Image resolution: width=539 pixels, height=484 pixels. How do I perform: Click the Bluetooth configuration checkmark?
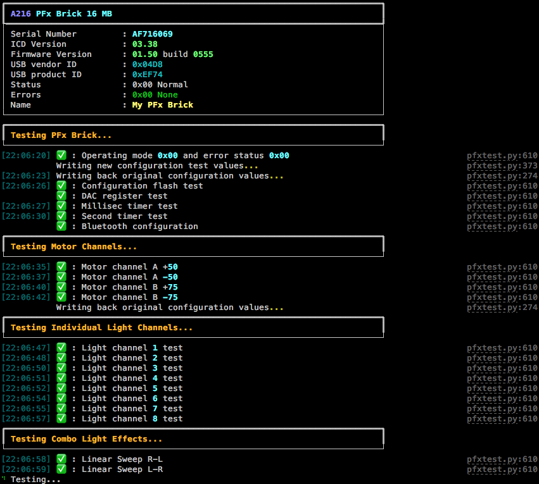point(61,226)
